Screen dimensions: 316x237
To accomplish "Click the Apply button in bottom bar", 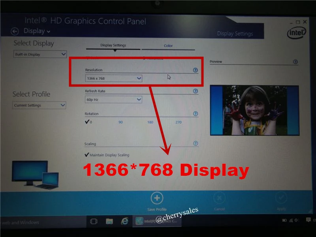I will pos(281,201).
